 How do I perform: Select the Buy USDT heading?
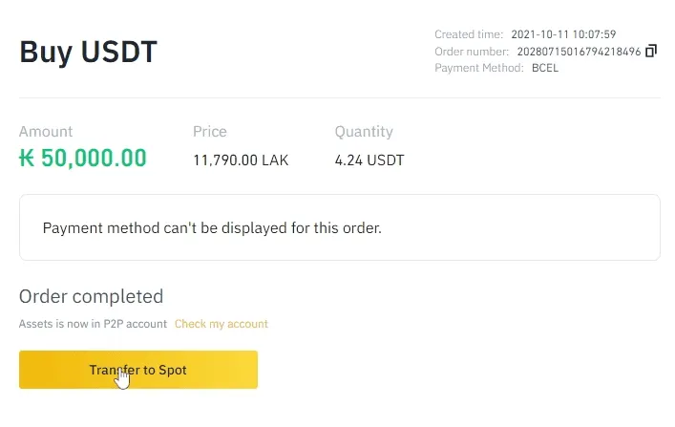pos(88,52)
